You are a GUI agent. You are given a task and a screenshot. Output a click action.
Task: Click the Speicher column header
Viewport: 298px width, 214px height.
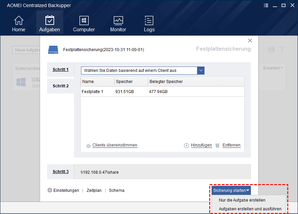coord(131,81)
